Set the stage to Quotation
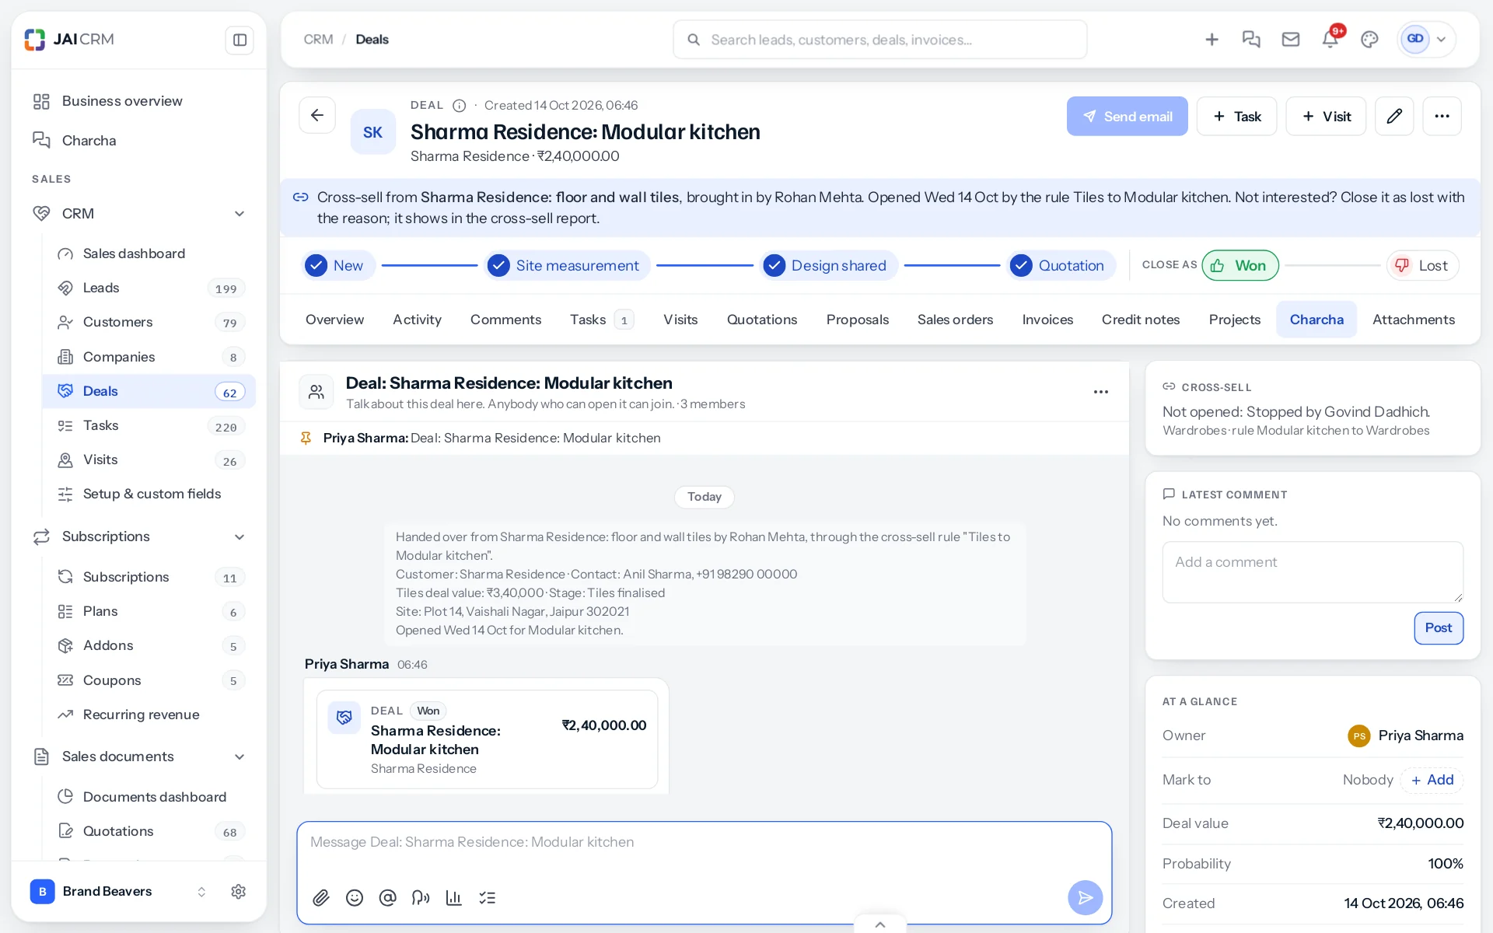 coord(1061,266)
